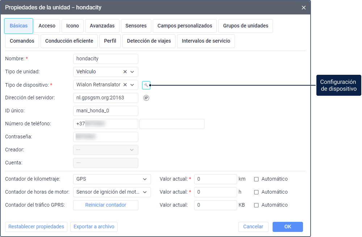Click the IP icon beside server address
The width and height of the screenshot is (362, 237).
tap(146, 98)
